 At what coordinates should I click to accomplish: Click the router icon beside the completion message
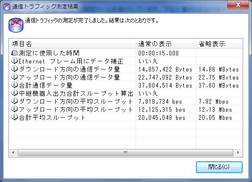click(16, 25)
